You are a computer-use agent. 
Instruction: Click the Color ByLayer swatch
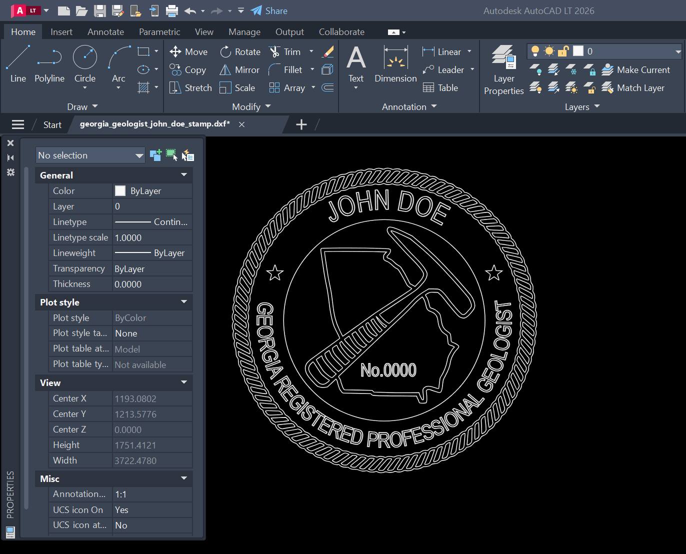[x=120, y=190]
